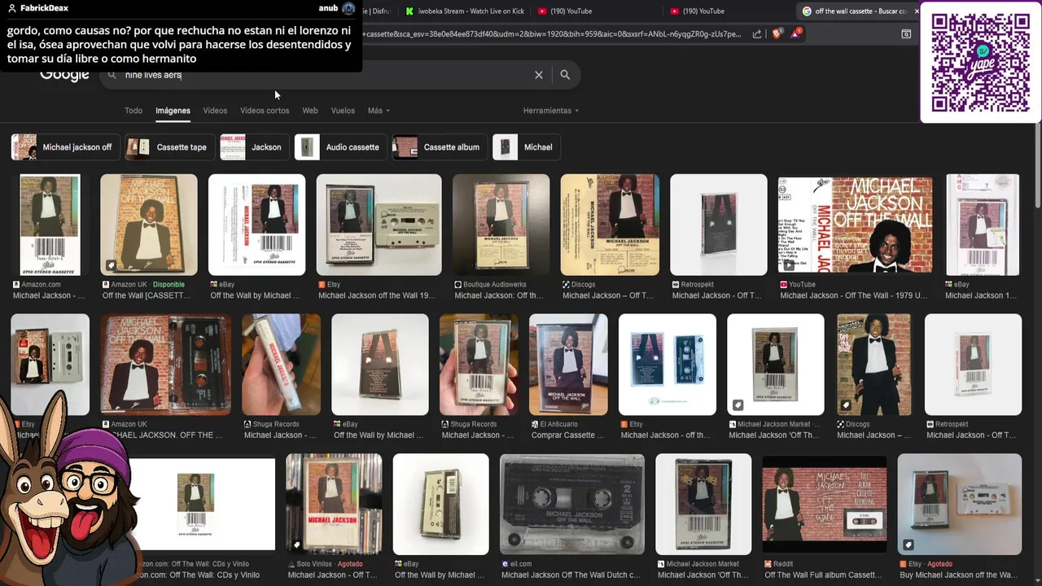This screenshot has width=1042, height=586.
Task: Open the first-row Discogs cassette insert image
Action: [610, 225]
